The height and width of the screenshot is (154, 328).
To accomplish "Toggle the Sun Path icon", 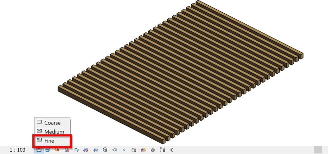I will click(x=57, y=150).
